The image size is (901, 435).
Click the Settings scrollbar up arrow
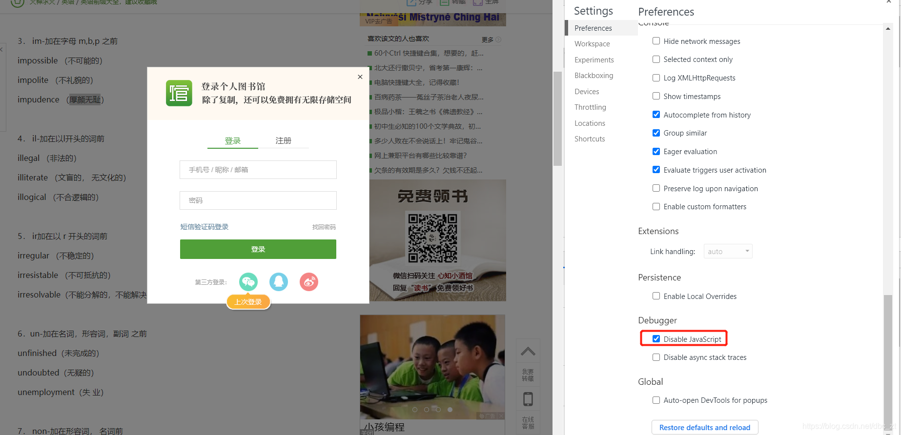pyautogui.click(x=888, y=28)
